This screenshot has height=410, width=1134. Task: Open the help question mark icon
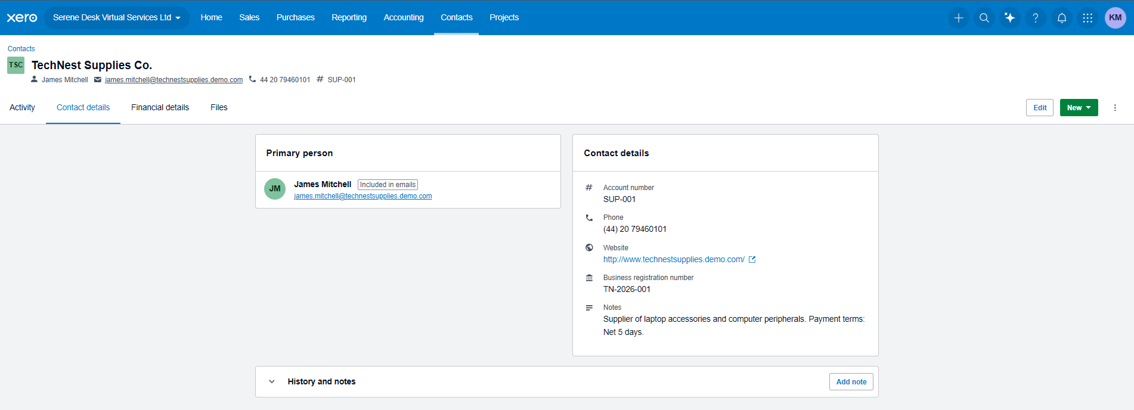click(1036, 18)
